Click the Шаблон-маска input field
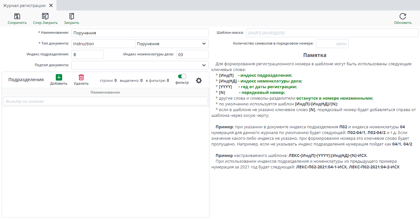The width and height of the screenshot is (420, 219). point(332,33)
